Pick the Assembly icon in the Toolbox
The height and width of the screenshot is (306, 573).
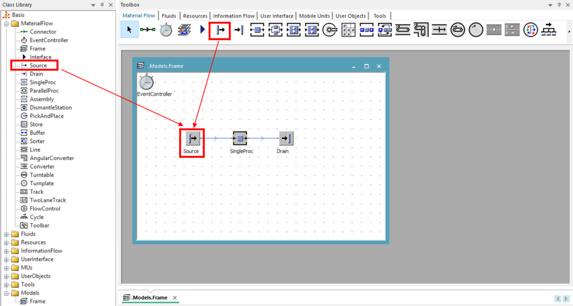click(294, 30)
